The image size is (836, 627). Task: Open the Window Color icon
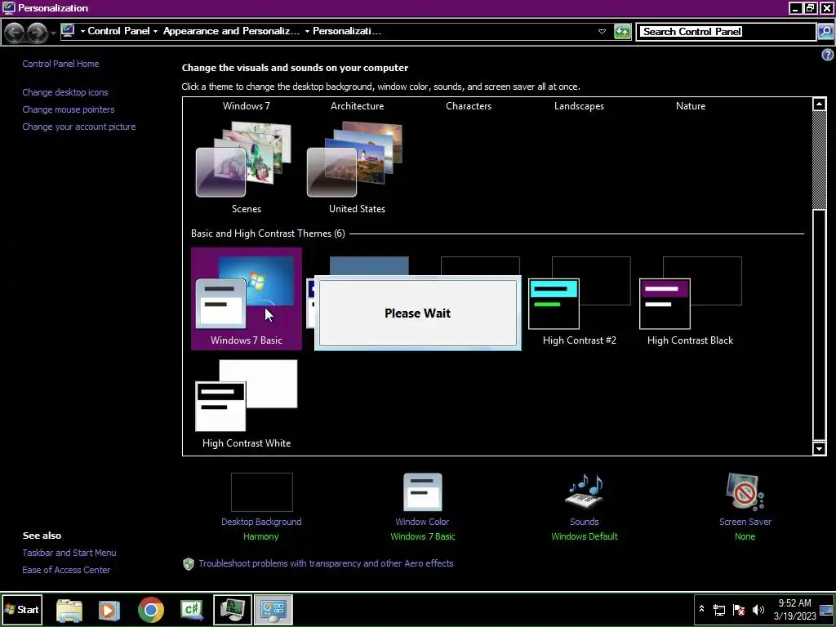[x=422, y=492]
